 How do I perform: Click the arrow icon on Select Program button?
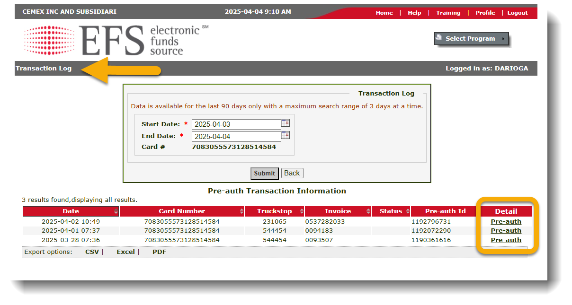tap(502, 39)
